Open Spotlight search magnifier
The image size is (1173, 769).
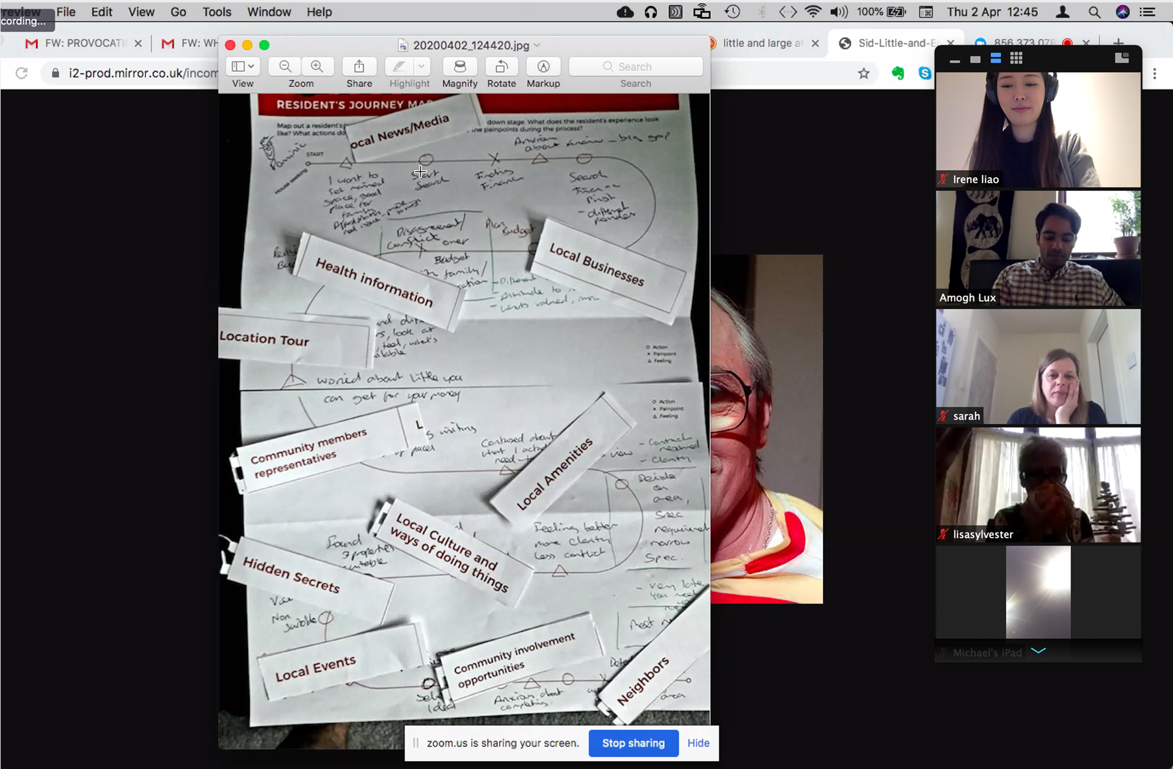[1094, 12]
